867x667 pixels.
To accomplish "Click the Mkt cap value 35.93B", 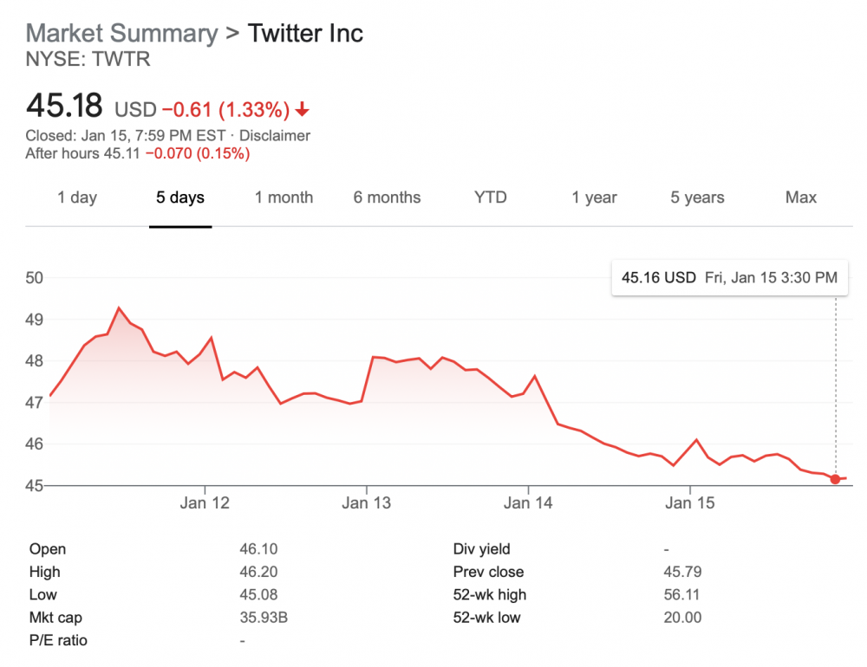I will point(264,618).
